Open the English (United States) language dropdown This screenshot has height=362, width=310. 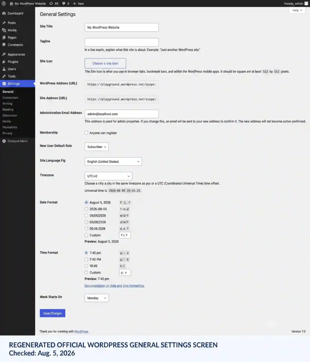click(x=113, y=162)
